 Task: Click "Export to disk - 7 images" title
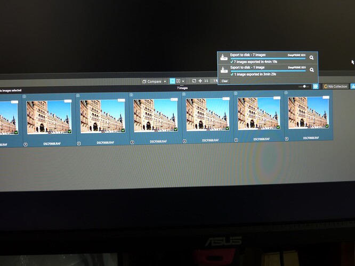pyautogui.click(x=248, y=55)
